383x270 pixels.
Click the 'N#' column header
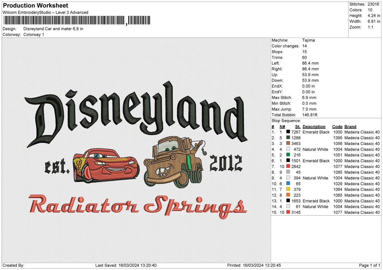point(282,126)
